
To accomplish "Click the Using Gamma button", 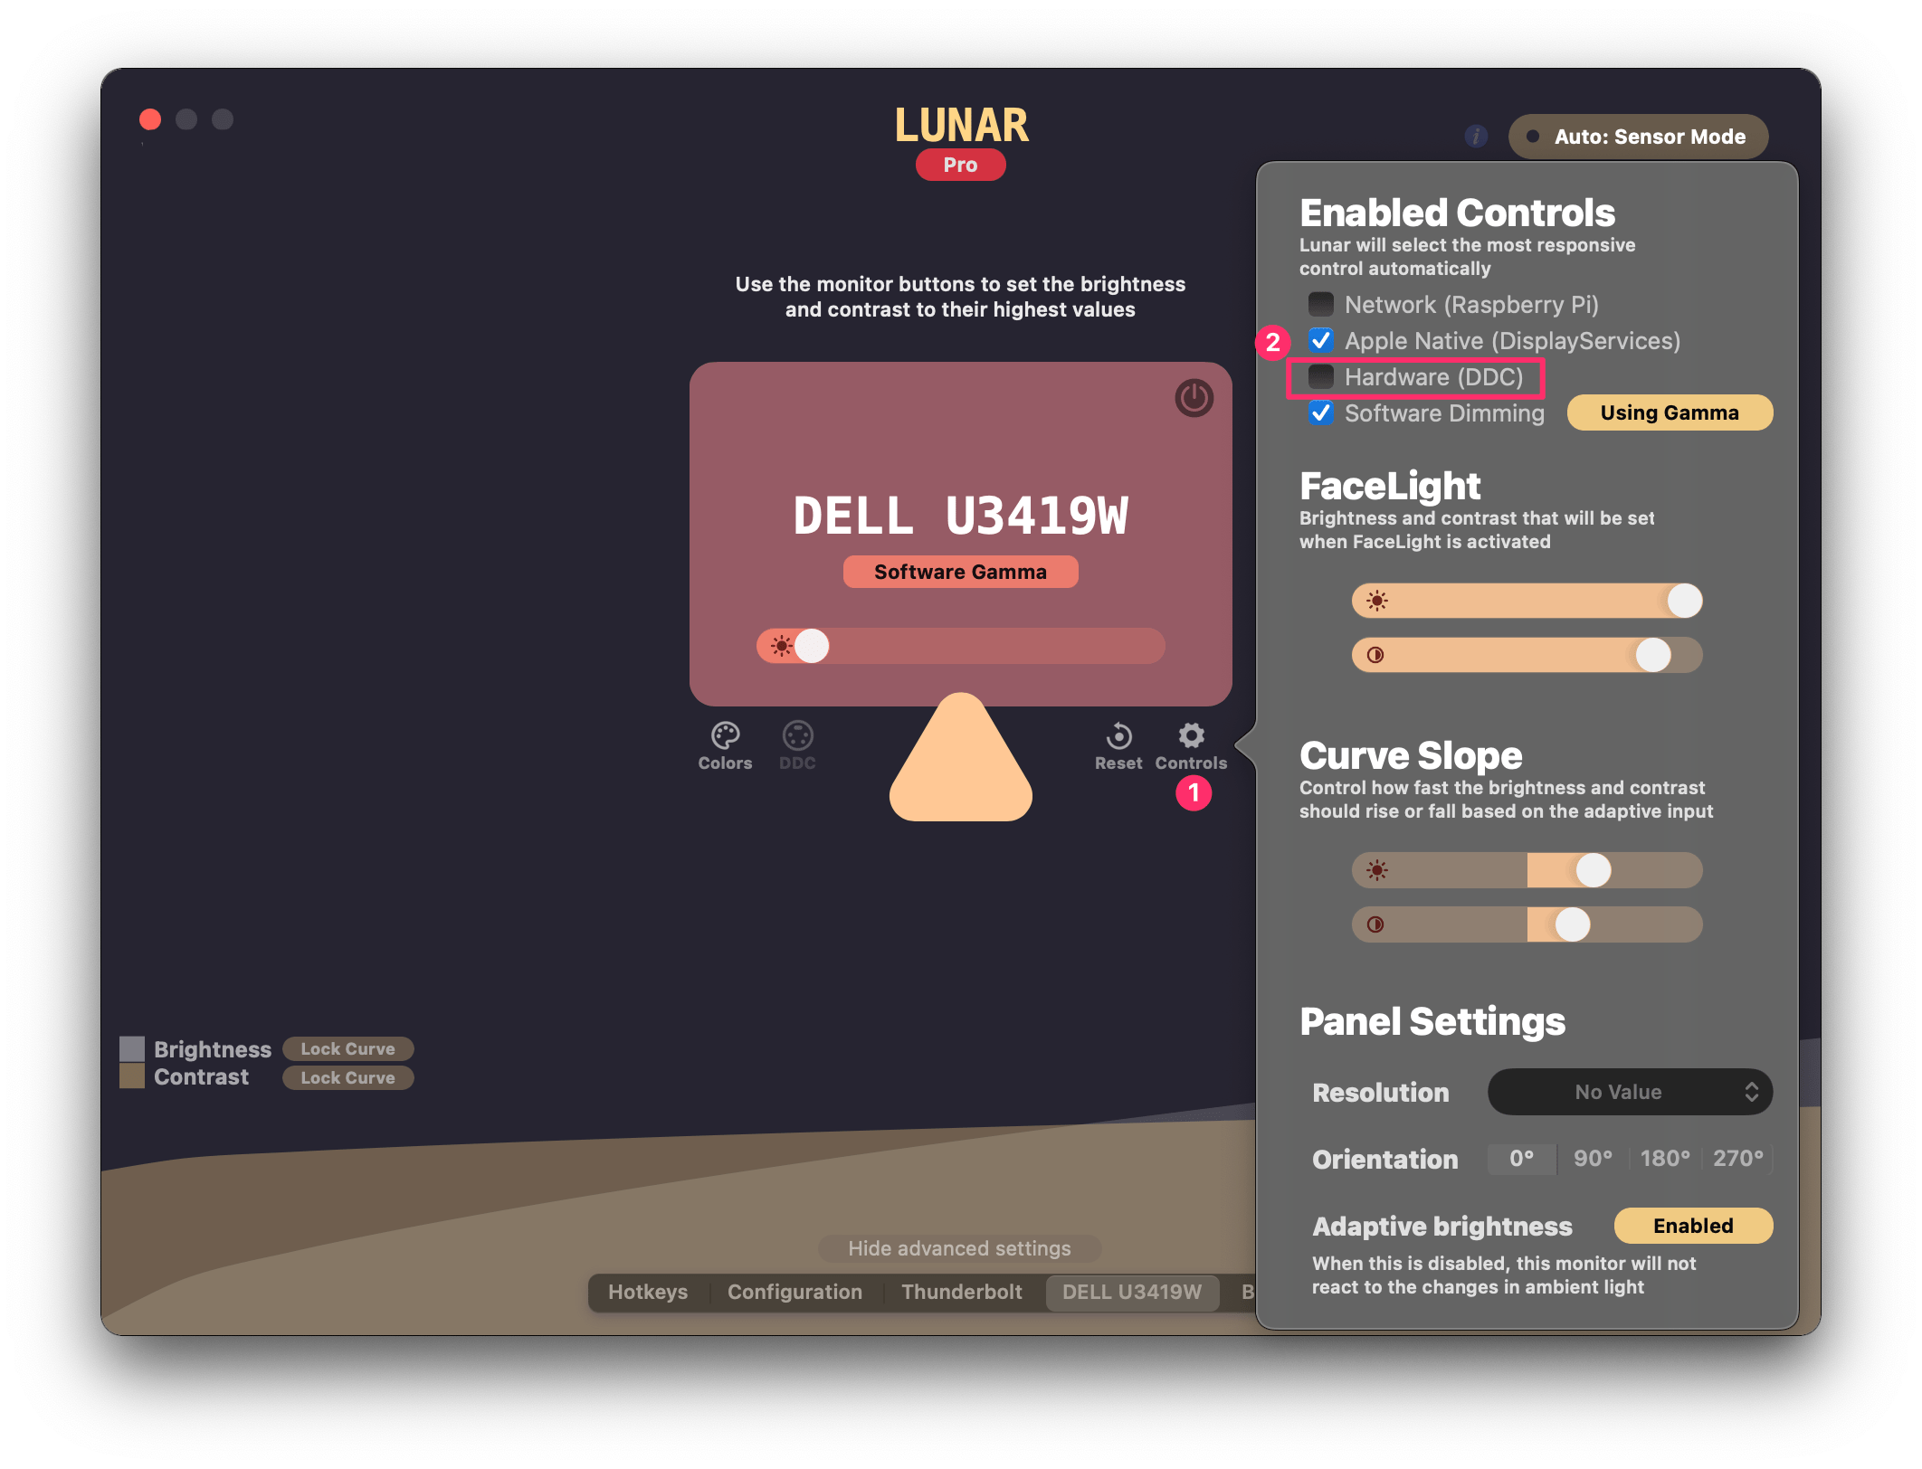I will pyautogui.click(x=1670, y=412).
